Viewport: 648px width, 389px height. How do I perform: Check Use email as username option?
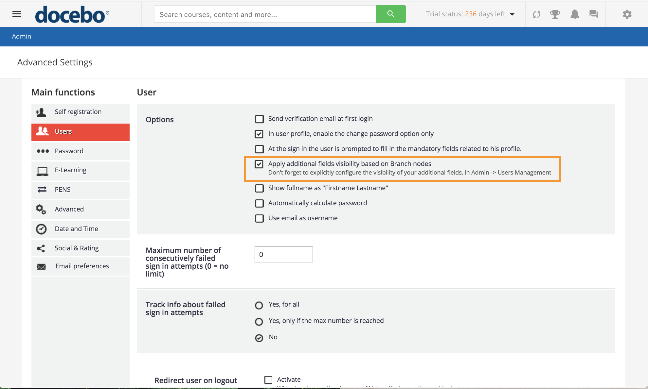click(x=259, y=218)
